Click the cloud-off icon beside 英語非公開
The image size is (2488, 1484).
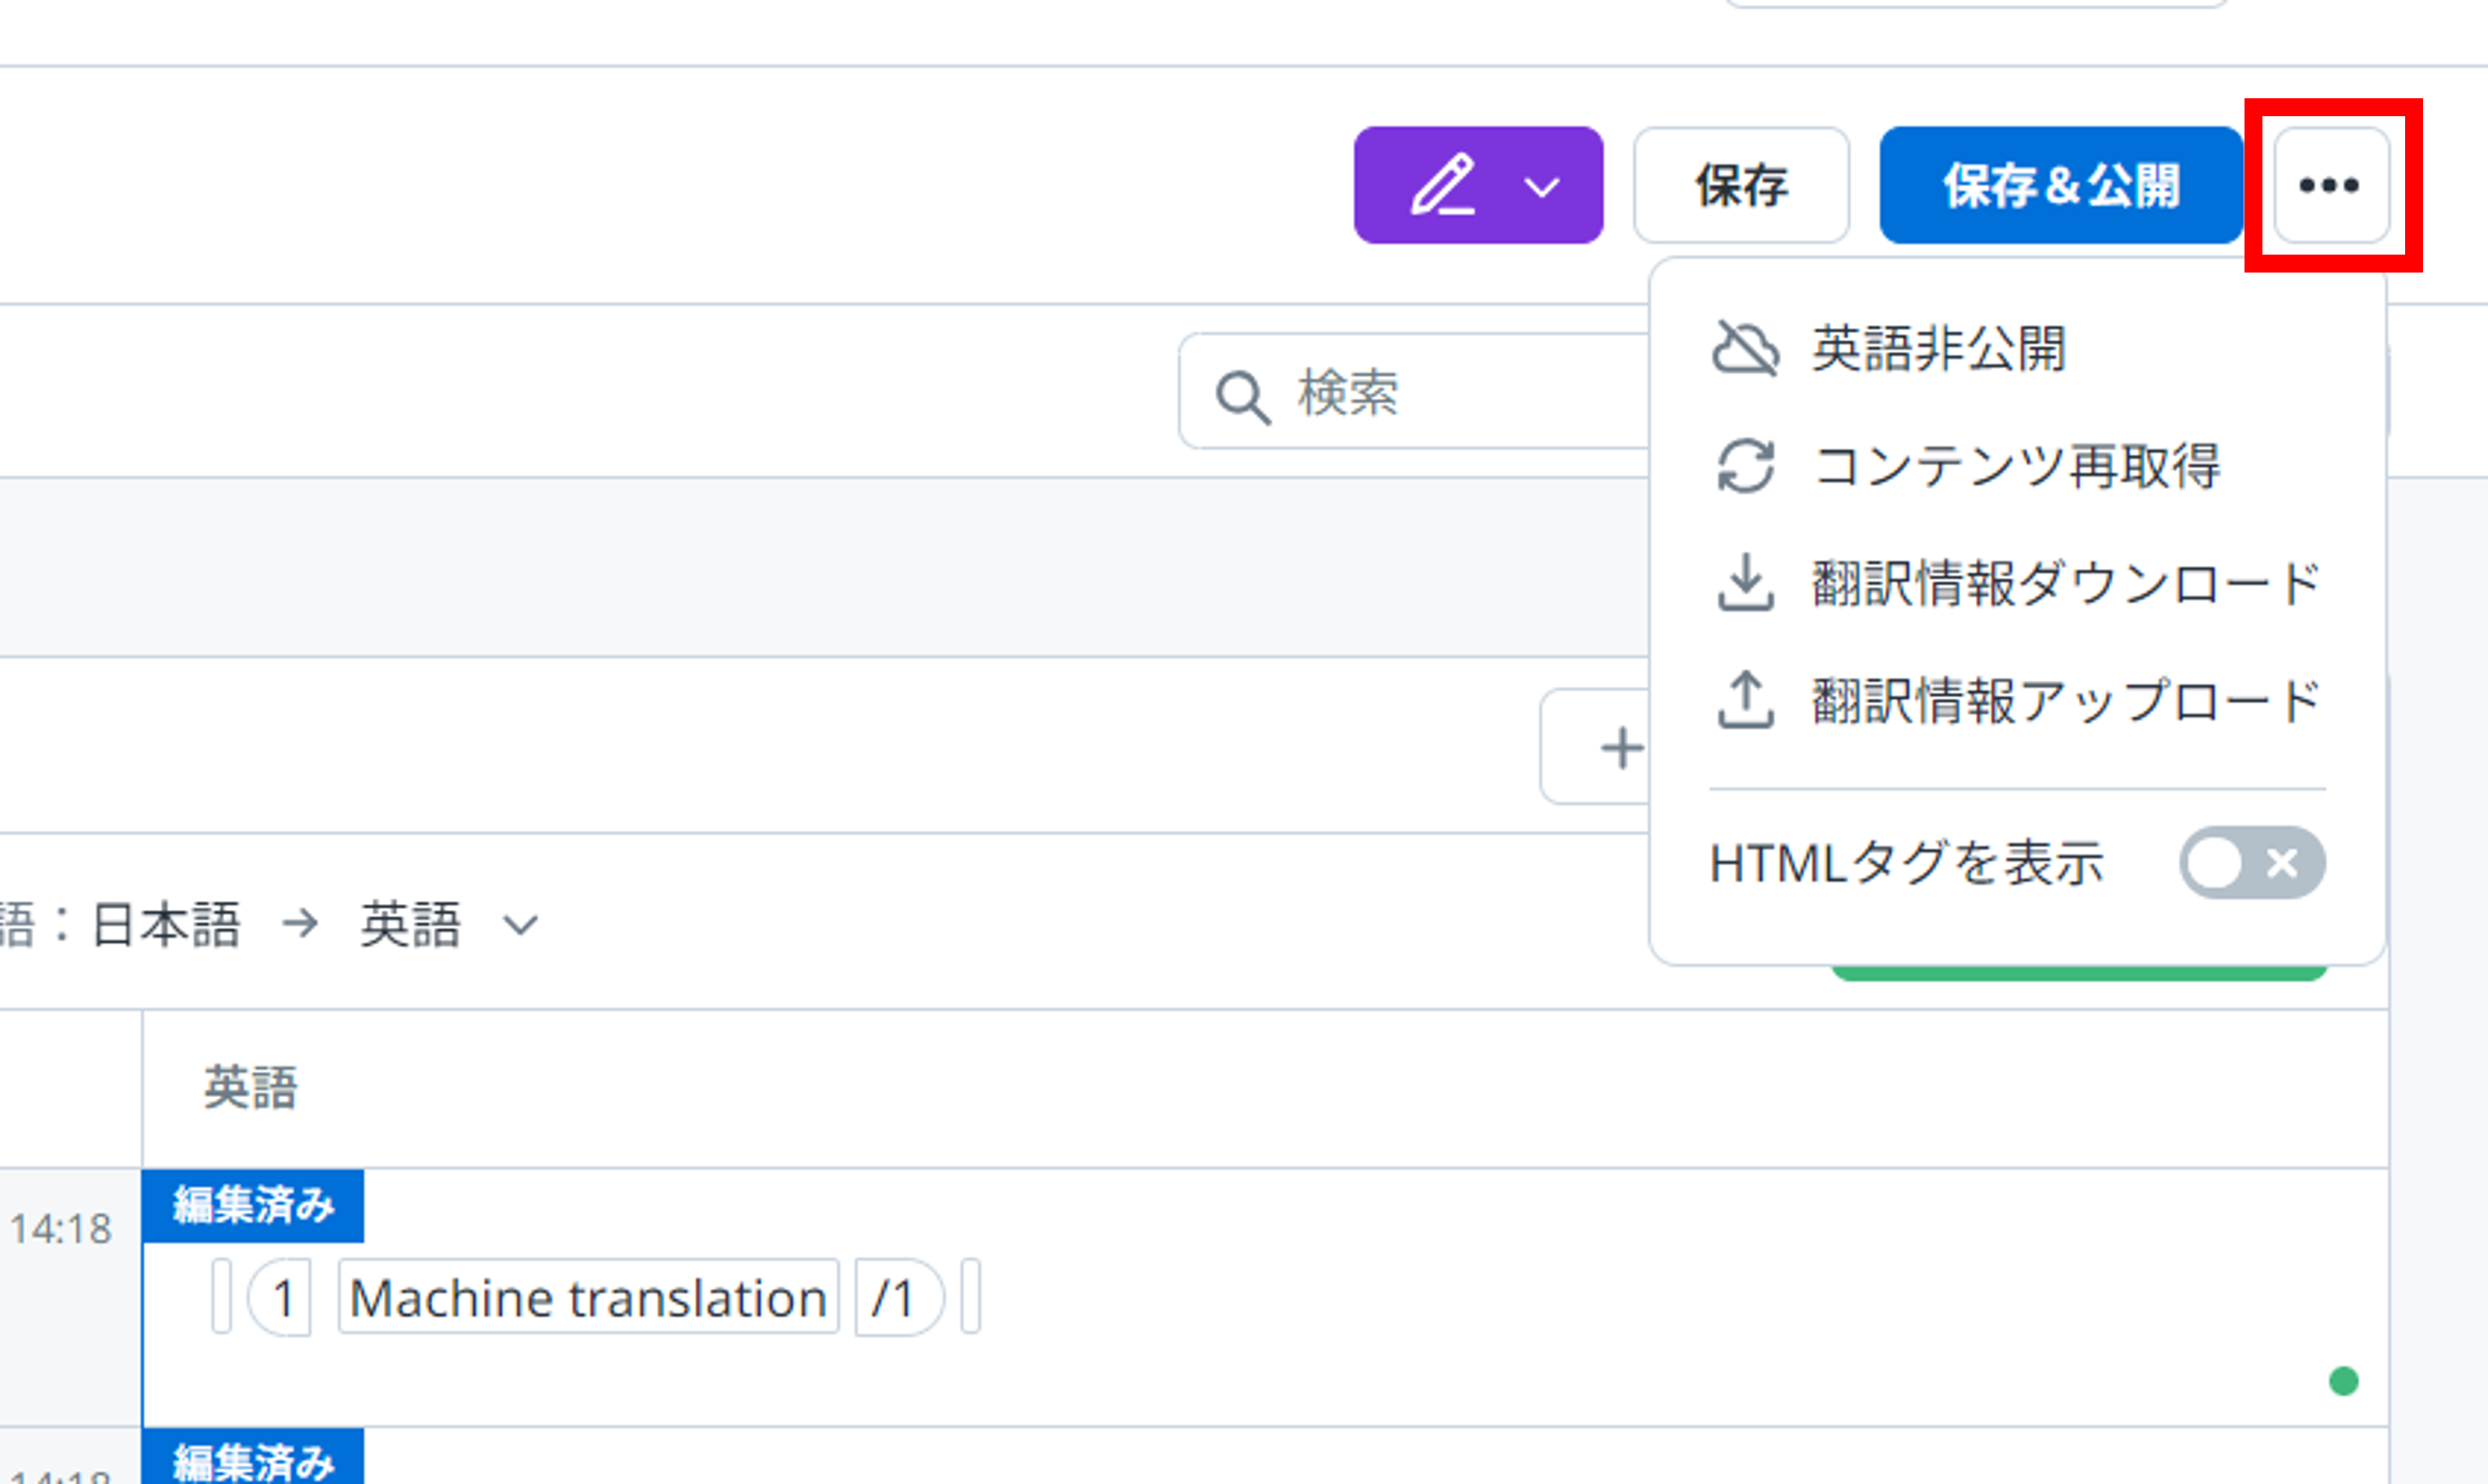[x=1746, y=348]
